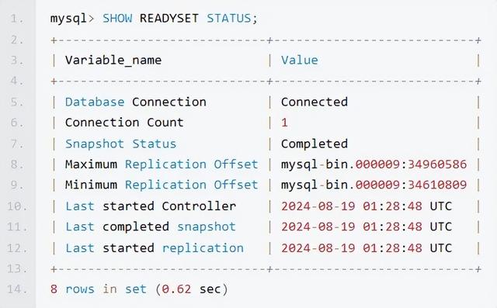Click the Maximum Replication Offset label

tap(162, 164)
